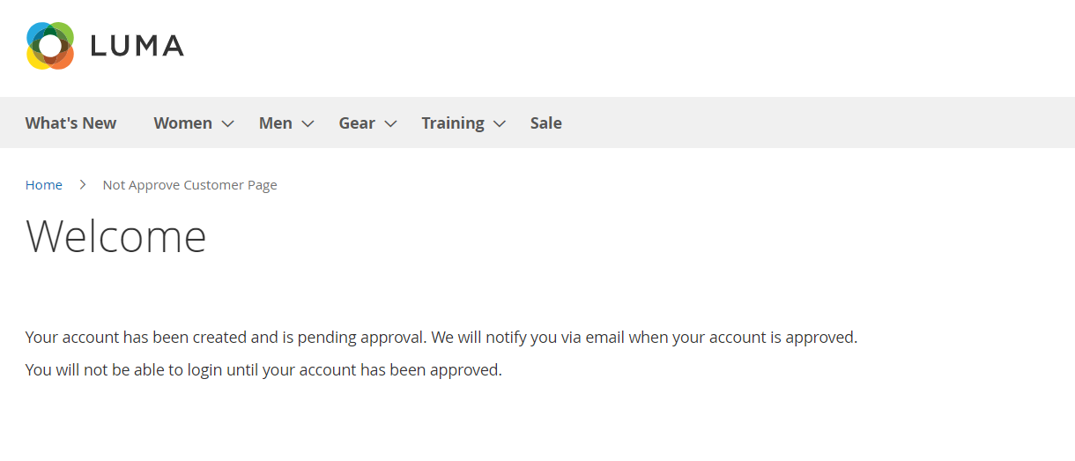
Task: Click the Not Approve Customer Page breadcrumb
Action: [189, 185]
